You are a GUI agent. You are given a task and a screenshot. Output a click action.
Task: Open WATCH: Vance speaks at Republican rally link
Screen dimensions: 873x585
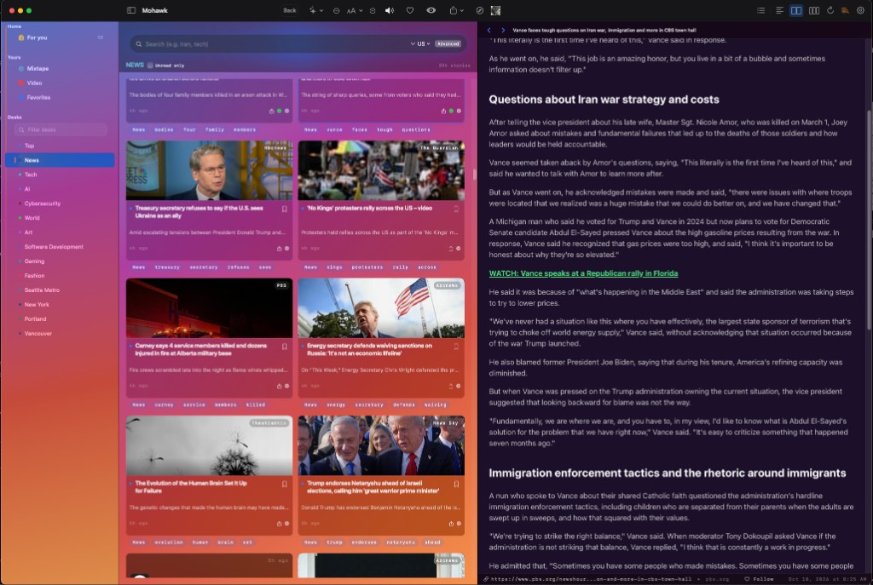tap(583, 273)
